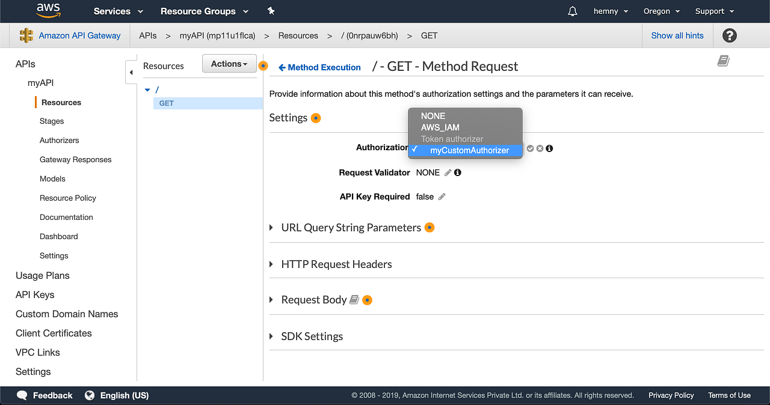
Task: Open pinned shortcuts pin icon in navbar
Action: 271,11
